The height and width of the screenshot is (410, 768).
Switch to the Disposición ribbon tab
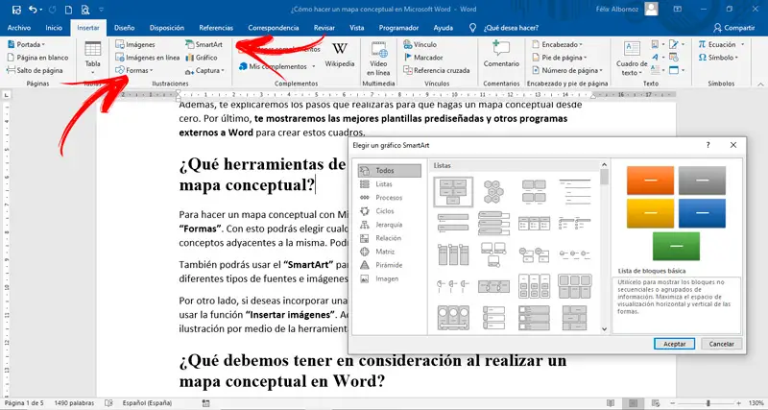(x=167, y=28)
